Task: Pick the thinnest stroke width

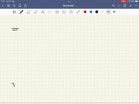Action: (x=103, y=12)
